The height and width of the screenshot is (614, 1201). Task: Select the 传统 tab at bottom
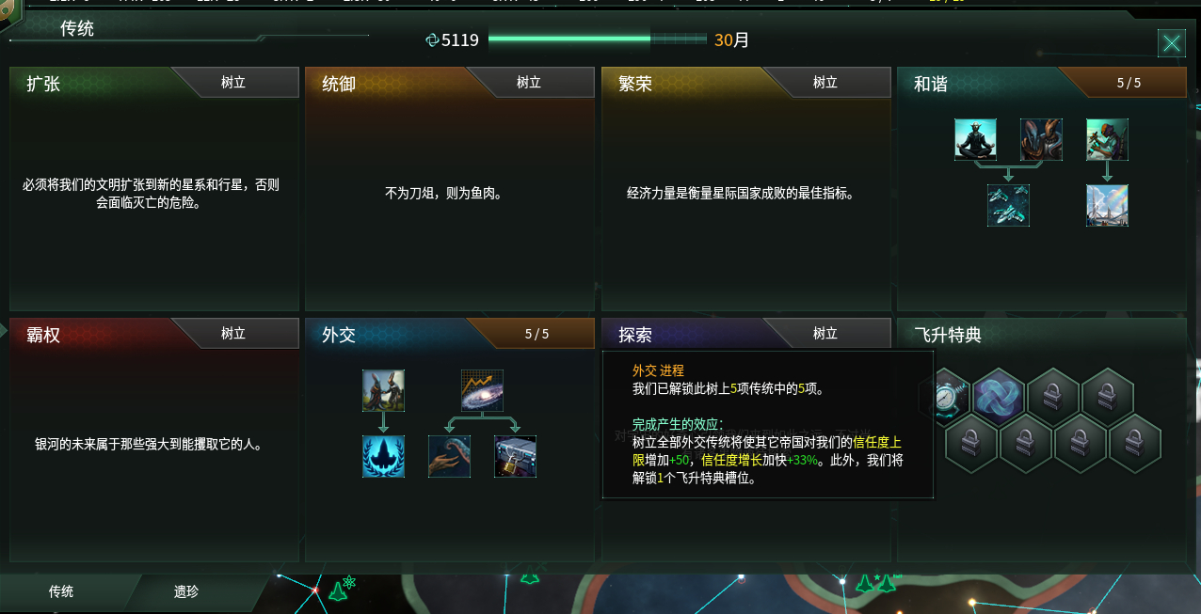(61, 592)
